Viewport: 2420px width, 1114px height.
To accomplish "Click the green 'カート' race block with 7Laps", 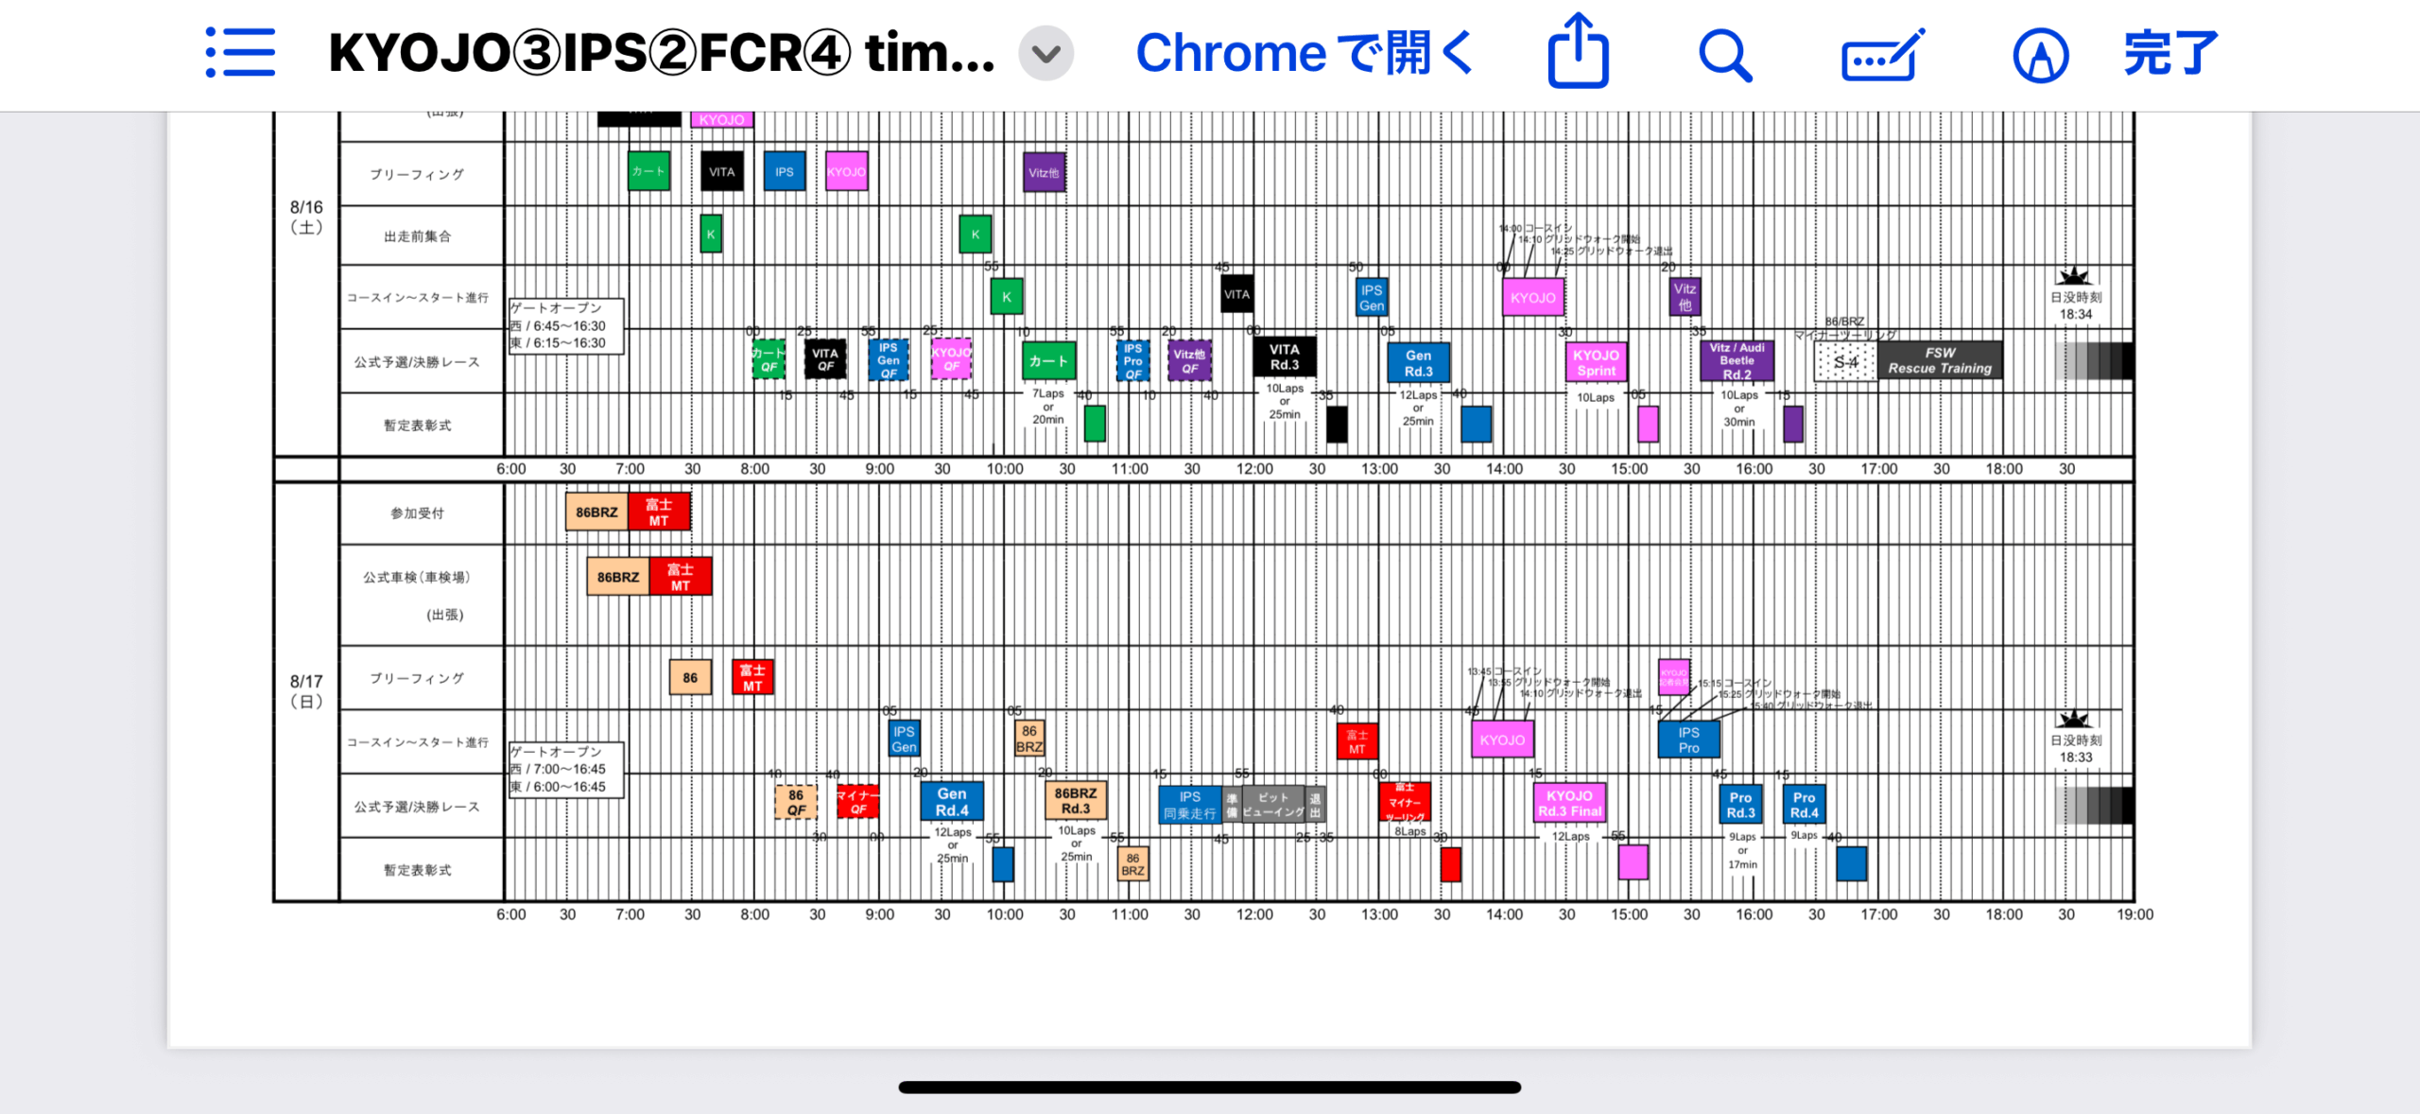I will (1048, 360).
